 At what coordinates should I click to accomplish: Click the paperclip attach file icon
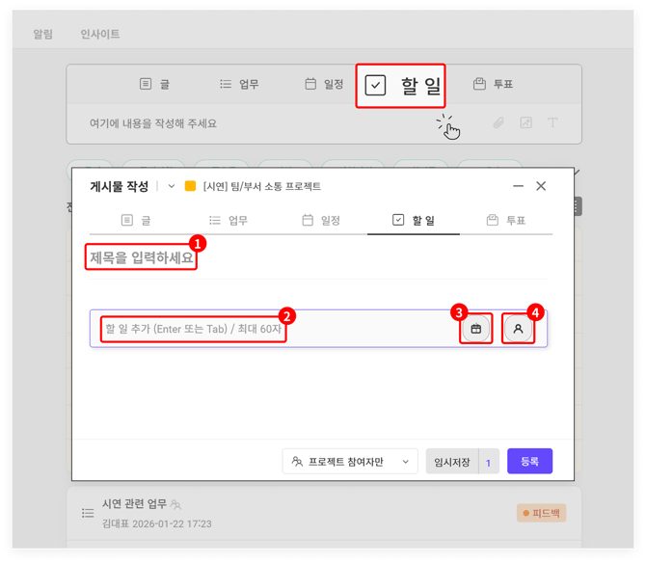498,123
